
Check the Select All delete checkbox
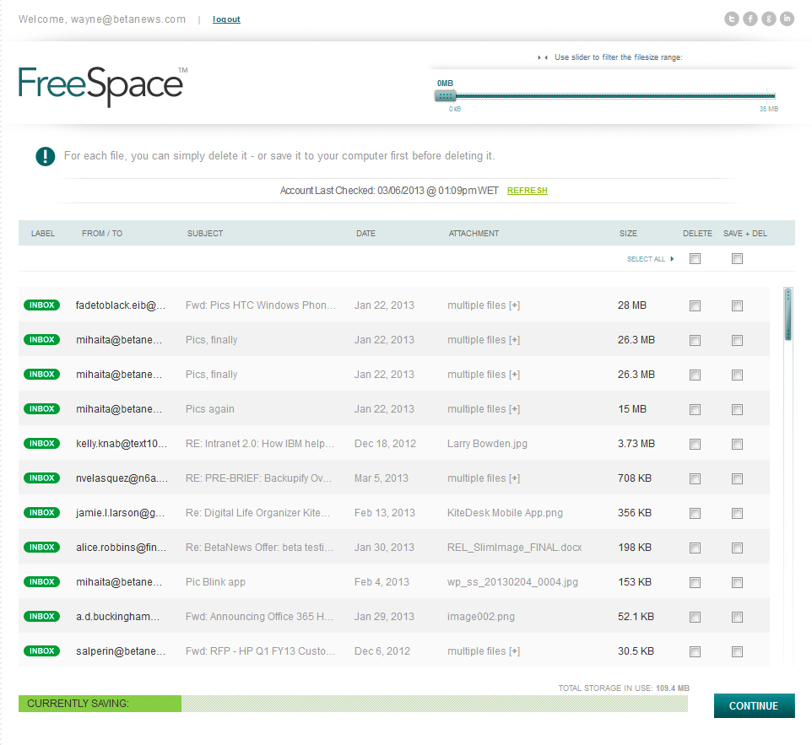tap(695, 259)
